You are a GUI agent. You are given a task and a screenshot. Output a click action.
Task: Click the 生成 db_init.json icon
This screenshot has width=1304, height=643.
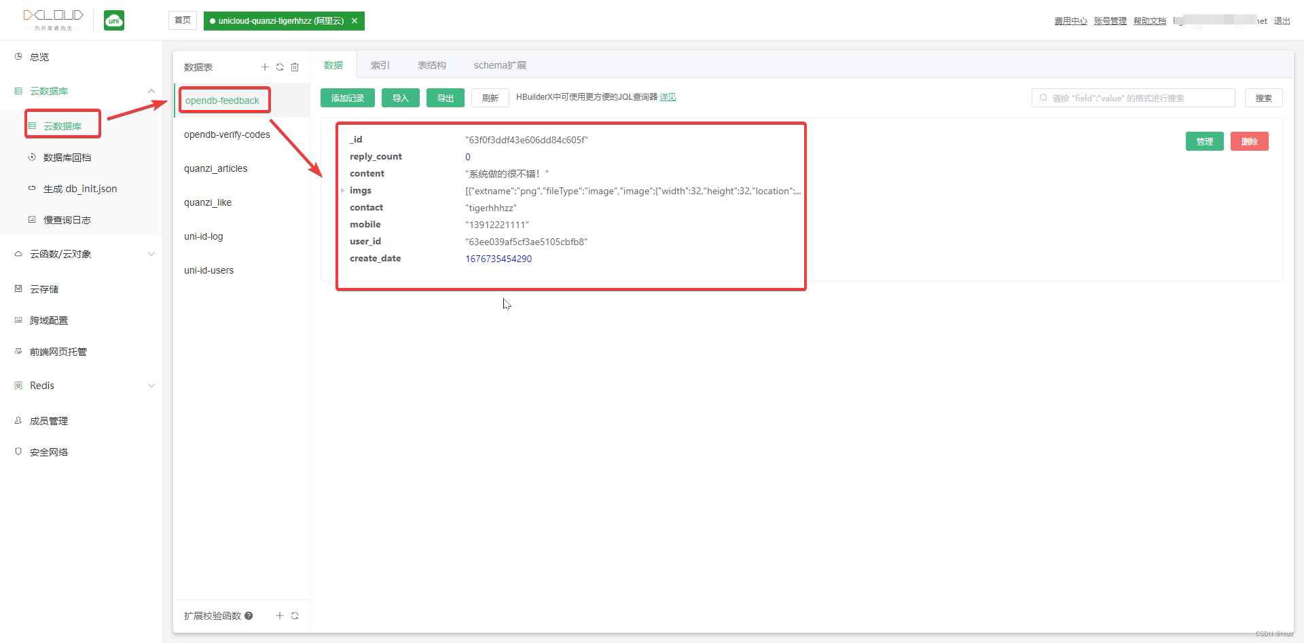[x=32, y=188]
